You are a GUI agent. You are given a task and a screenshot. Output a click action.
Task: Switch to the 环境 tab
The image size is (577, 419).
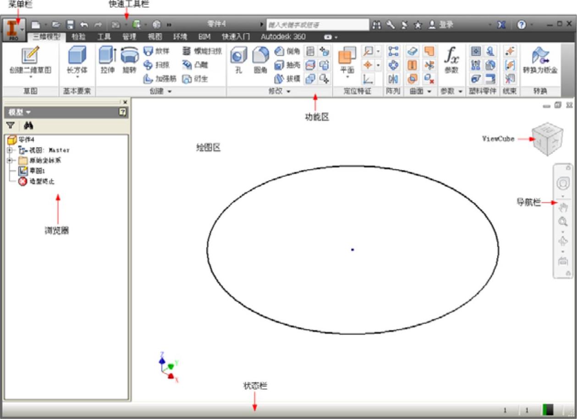tap(180, 37)
